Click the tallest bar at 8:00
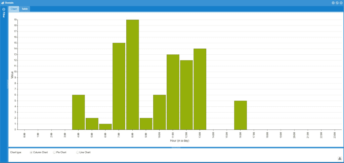The image size is (344, 163). coord(132,74)
